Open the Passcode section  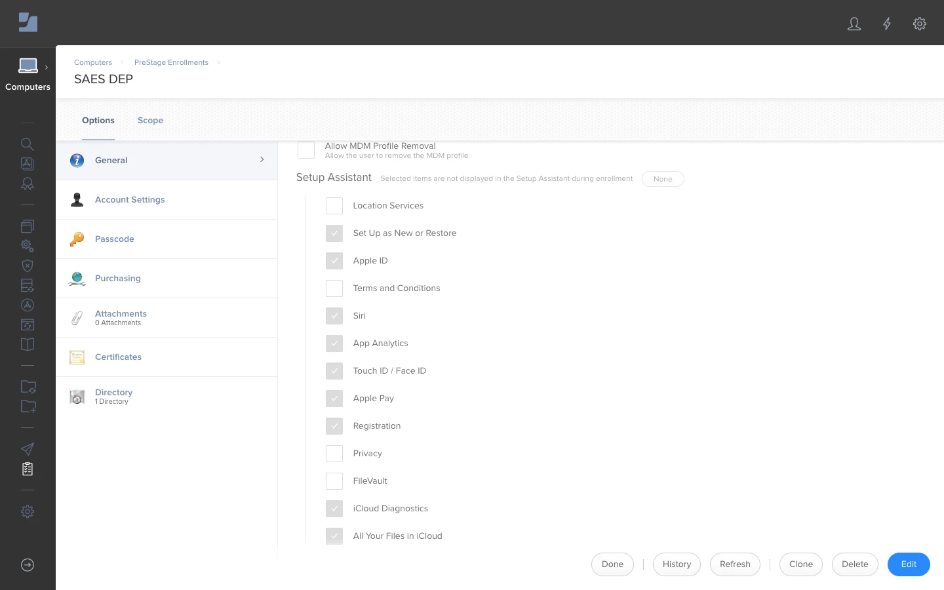167,239
